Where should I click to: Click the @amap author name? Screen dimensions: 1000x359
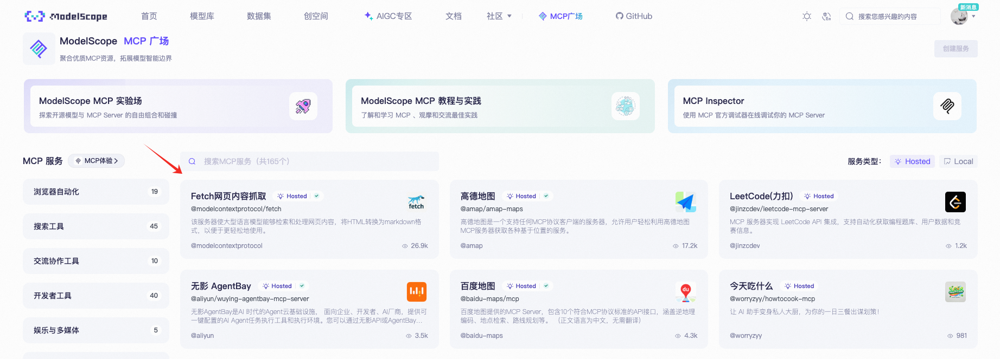472,246
